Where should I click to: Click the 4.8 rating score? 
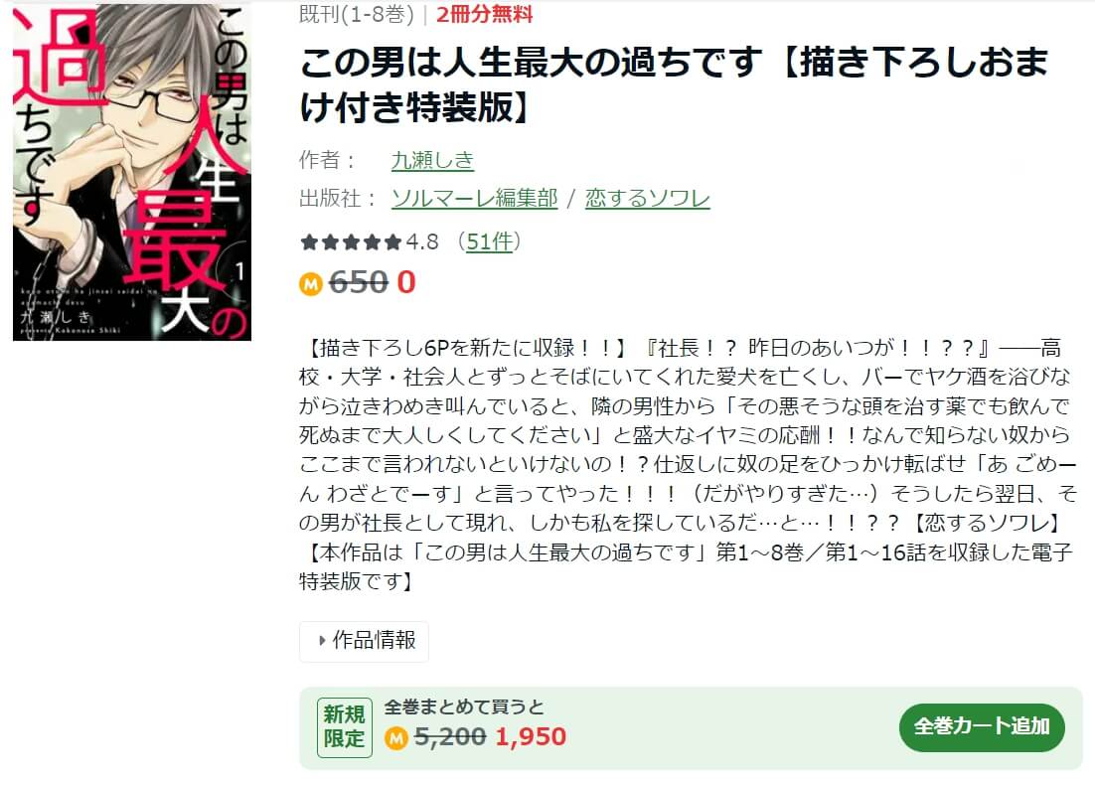[421, 241]
